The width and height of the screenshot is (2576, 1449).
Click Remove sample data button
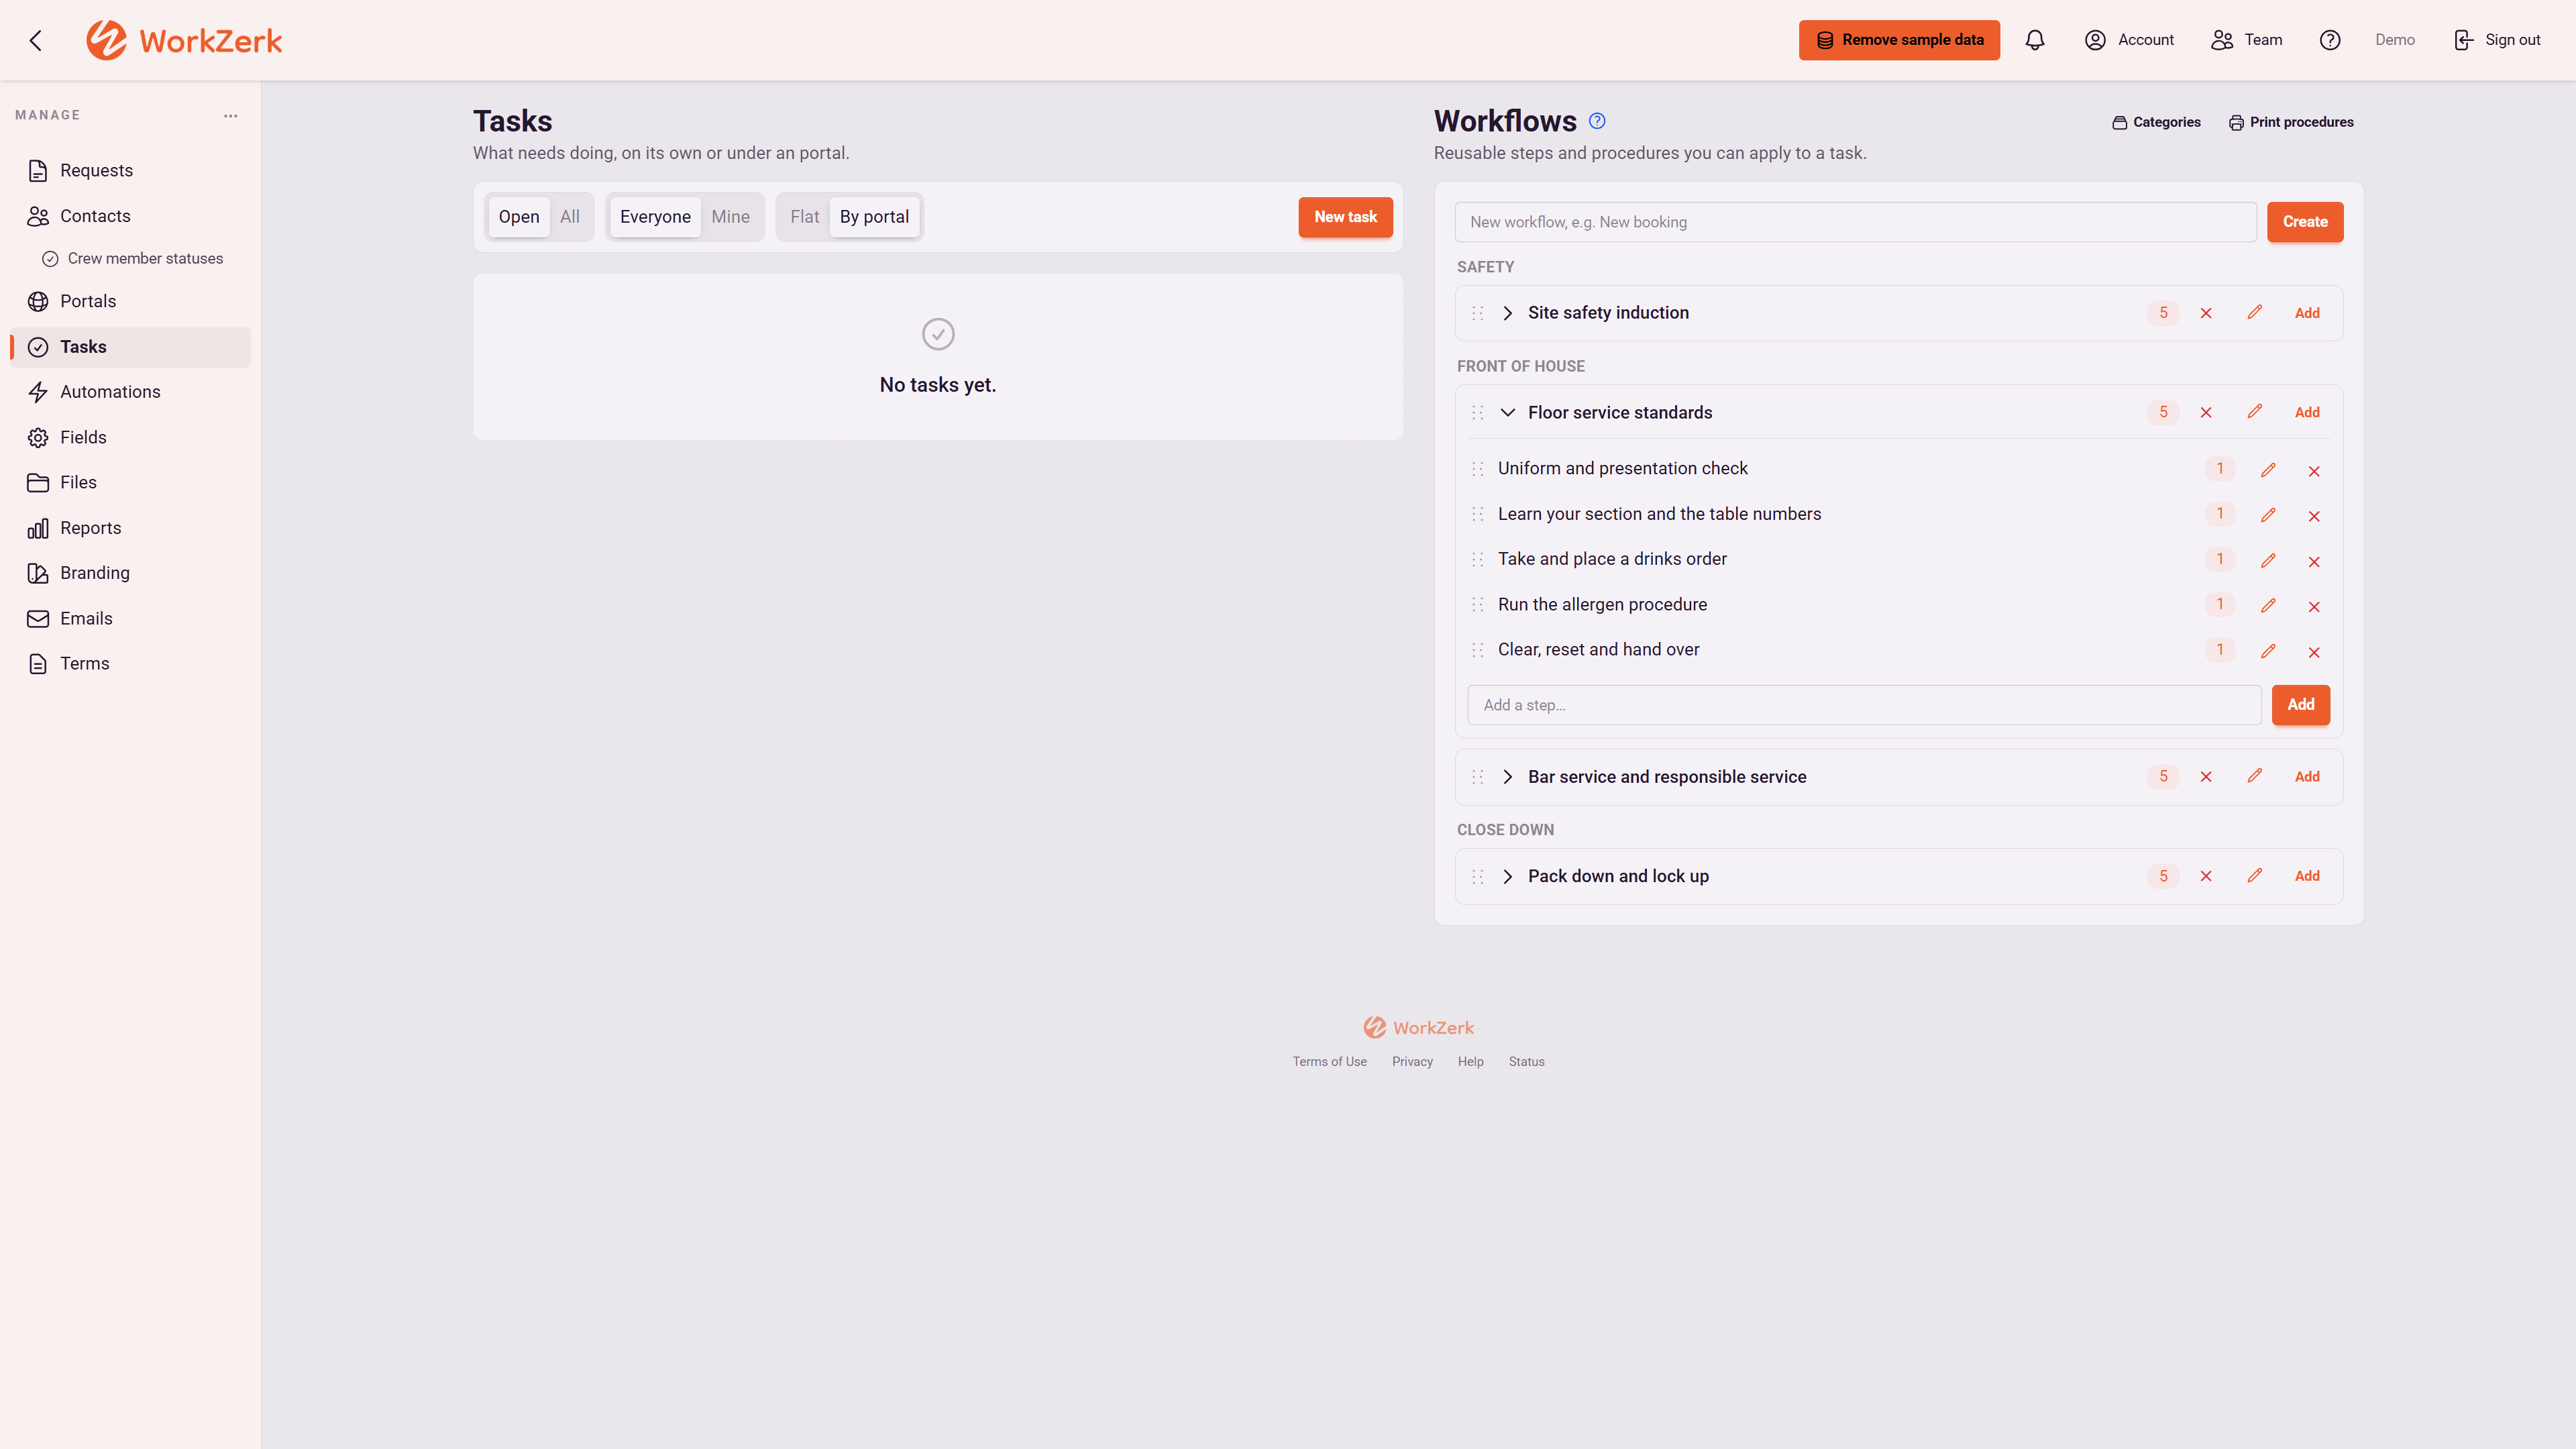click(1899, 40)
